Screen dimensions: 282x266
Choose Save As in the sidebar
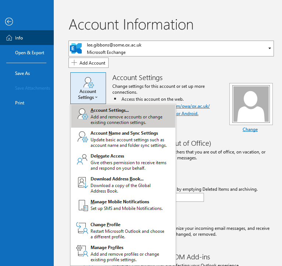coord(22,73)
